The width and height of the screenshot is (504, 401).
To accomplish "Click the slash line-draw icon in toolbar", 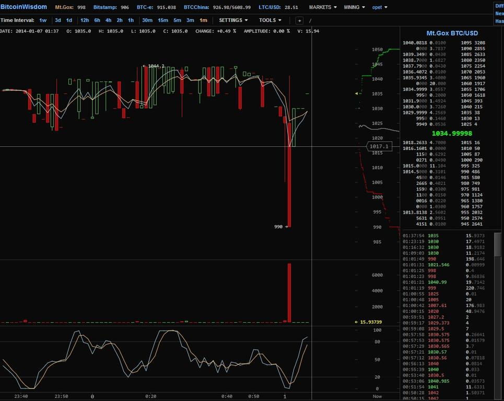I will (x=310, y=20).
